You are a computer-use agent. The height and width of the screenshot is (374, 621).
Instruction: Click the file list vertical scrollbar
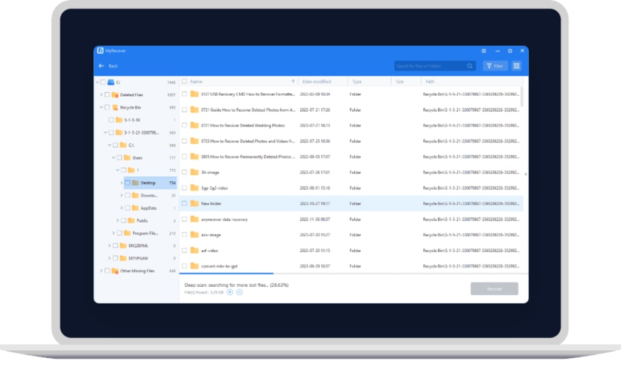[522, 96]
